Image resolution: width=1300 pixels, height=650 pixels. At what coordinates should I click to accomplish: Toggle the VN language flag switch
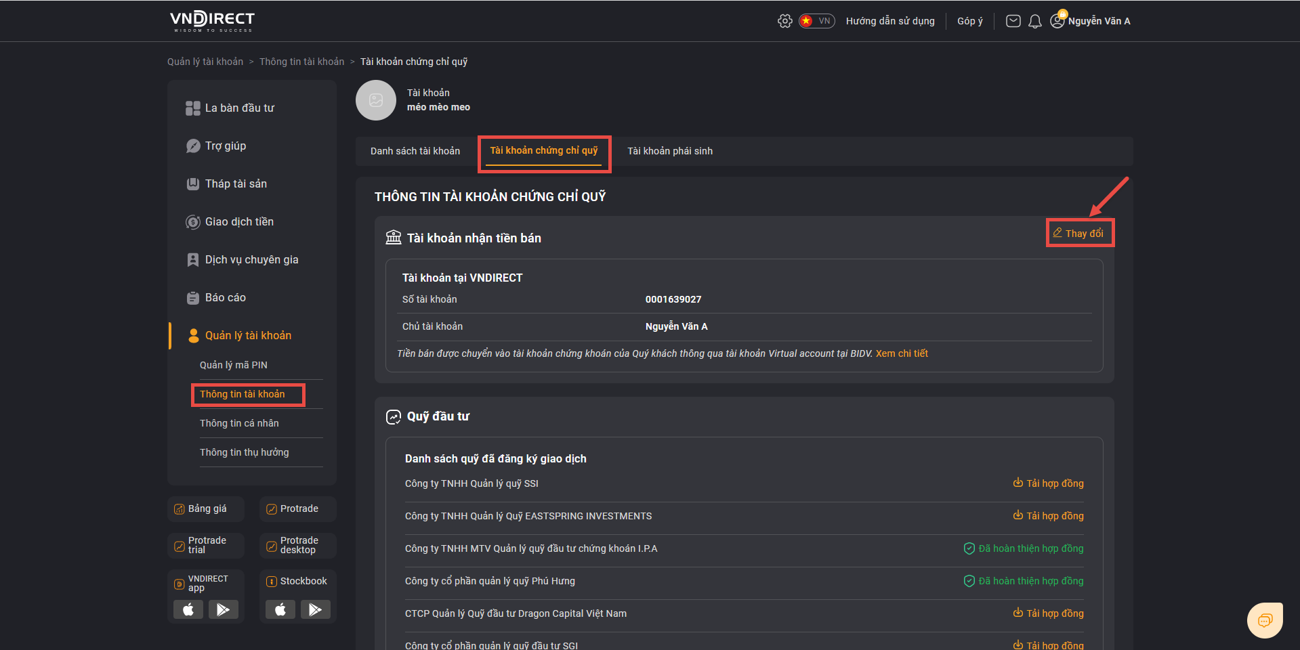(816, 21)
